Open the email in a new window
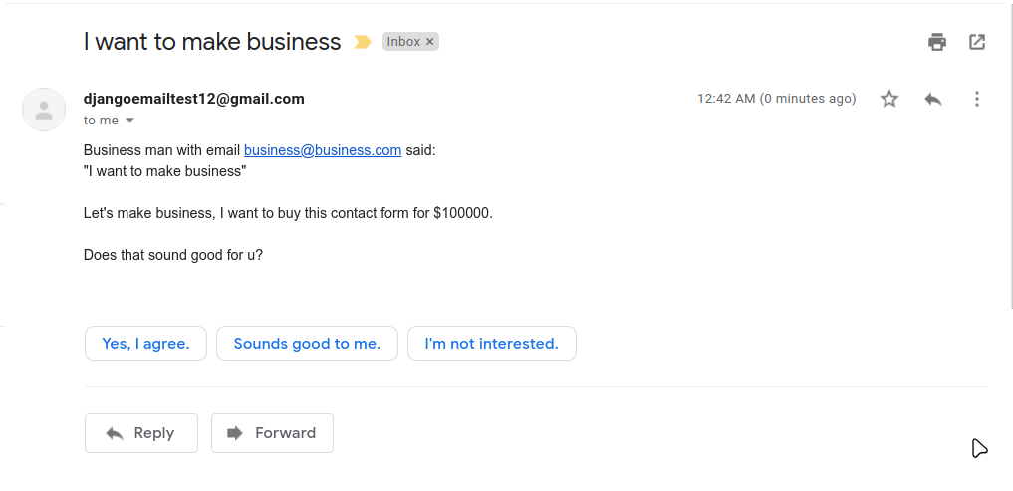Viewport: 1013px width, 491px height. click(x=977, y=42)
